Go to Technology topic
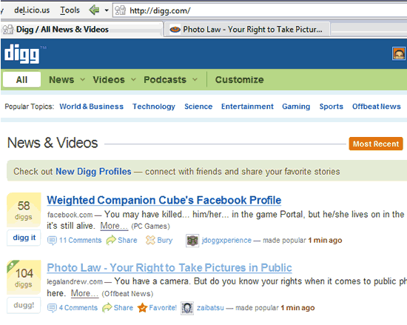 pos(154,107)
